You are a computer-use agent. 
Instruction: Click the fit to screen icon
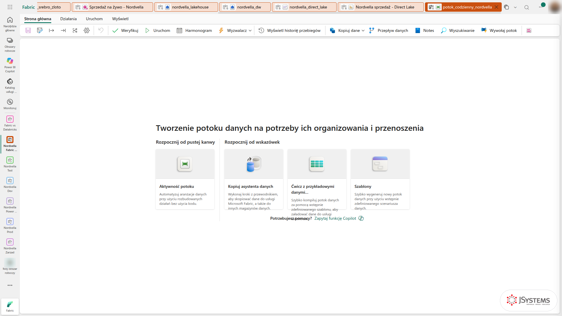coord(75,30)
